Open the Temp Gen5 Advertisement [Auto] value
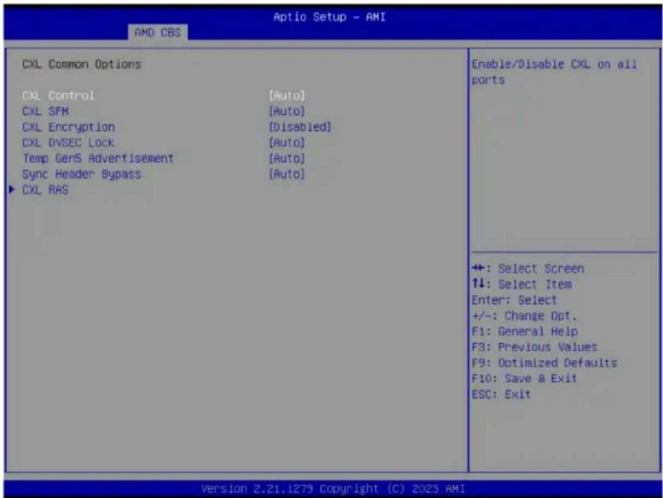Screen dimensions: 663x498 tap(287, 158)
